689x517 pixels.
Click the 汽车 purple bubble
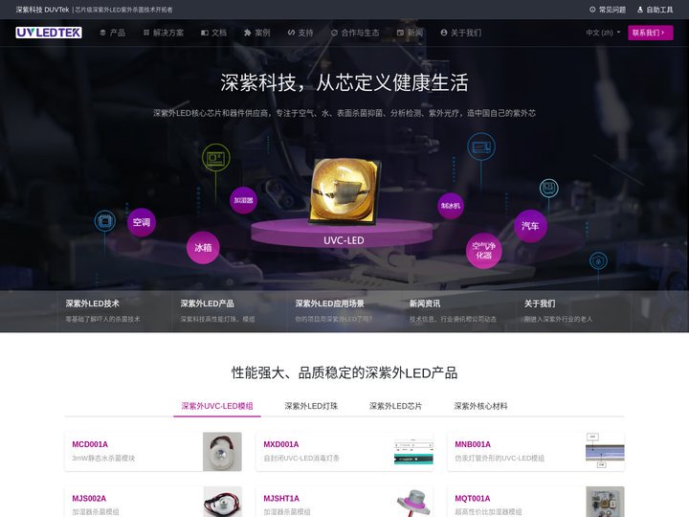(x=530, y=226)
